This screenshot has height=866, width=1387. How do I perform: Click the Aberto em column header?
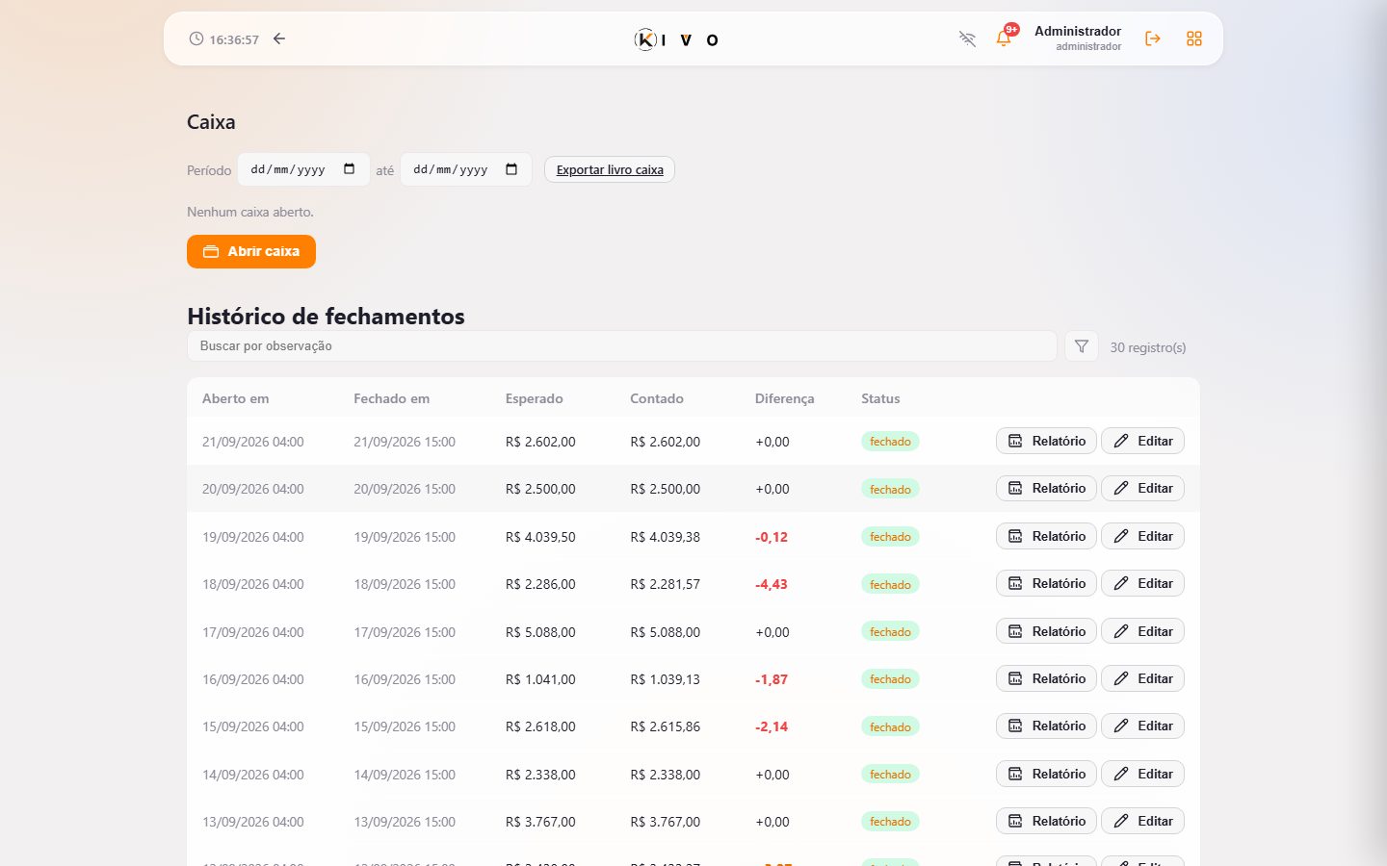pos(236,398)
